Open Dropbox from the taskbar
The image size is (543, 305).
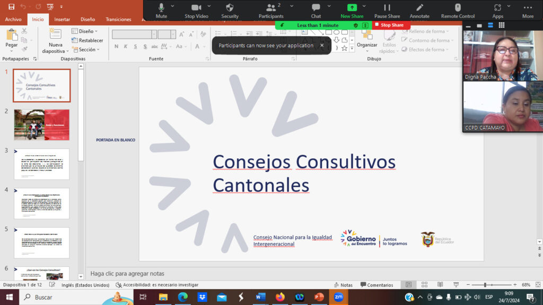(202, 297)
